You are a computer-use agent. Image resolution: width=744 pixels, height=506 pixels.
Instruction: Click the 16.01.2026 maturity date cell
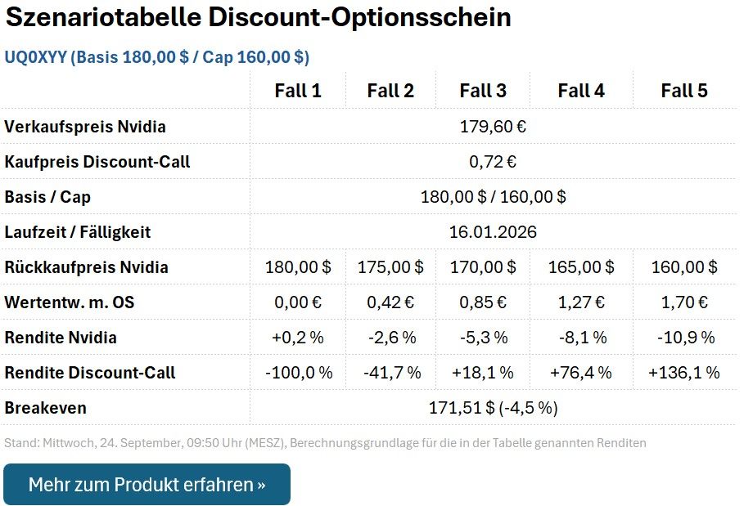tap(493, 232)
